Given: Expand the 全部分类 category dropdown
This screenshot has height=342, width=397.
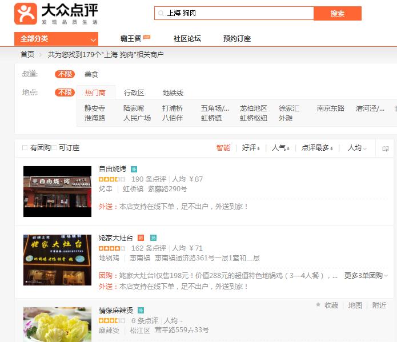Looking at the screenshot, I should tap(56, 39).
